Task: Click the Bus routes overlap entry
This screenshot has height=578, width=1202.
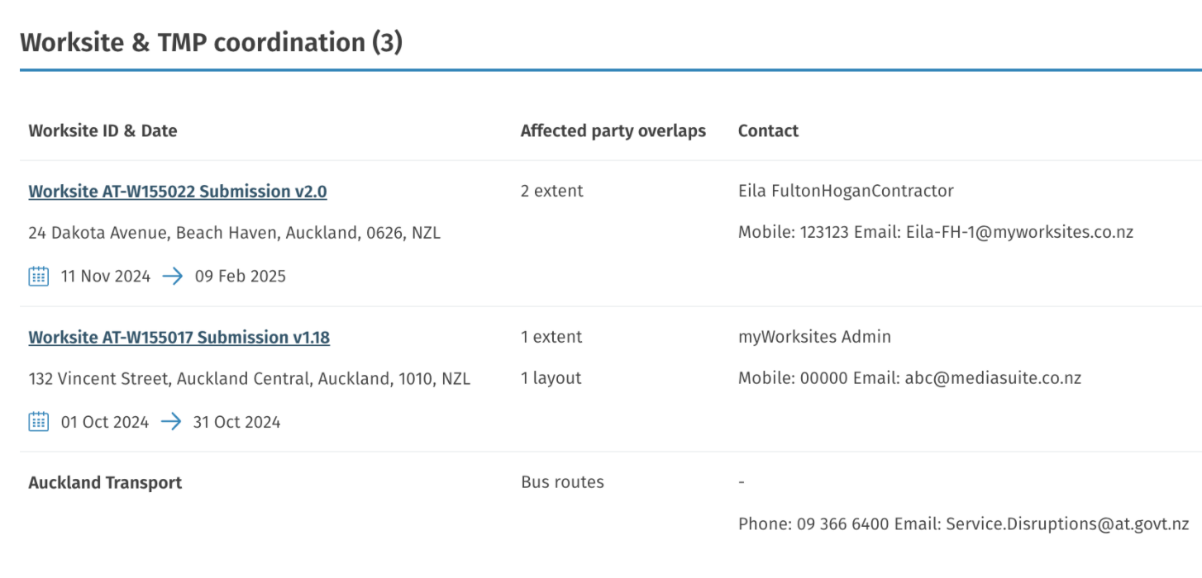Action: (x=563, y=482)
